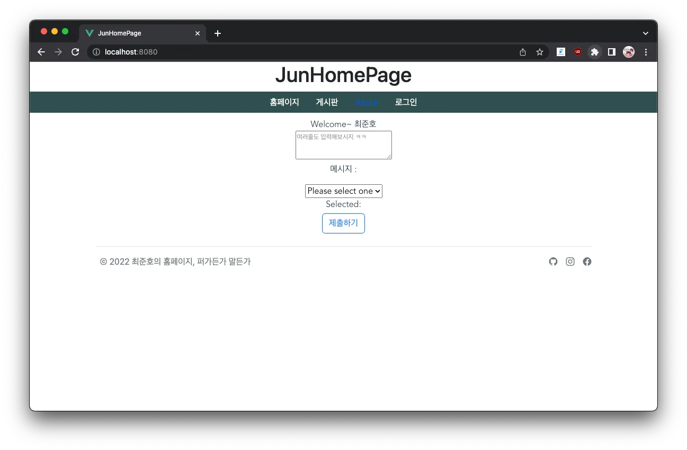Reload the page with the refresh icon
The image size is (687, 450).
[x=75, y=52]
